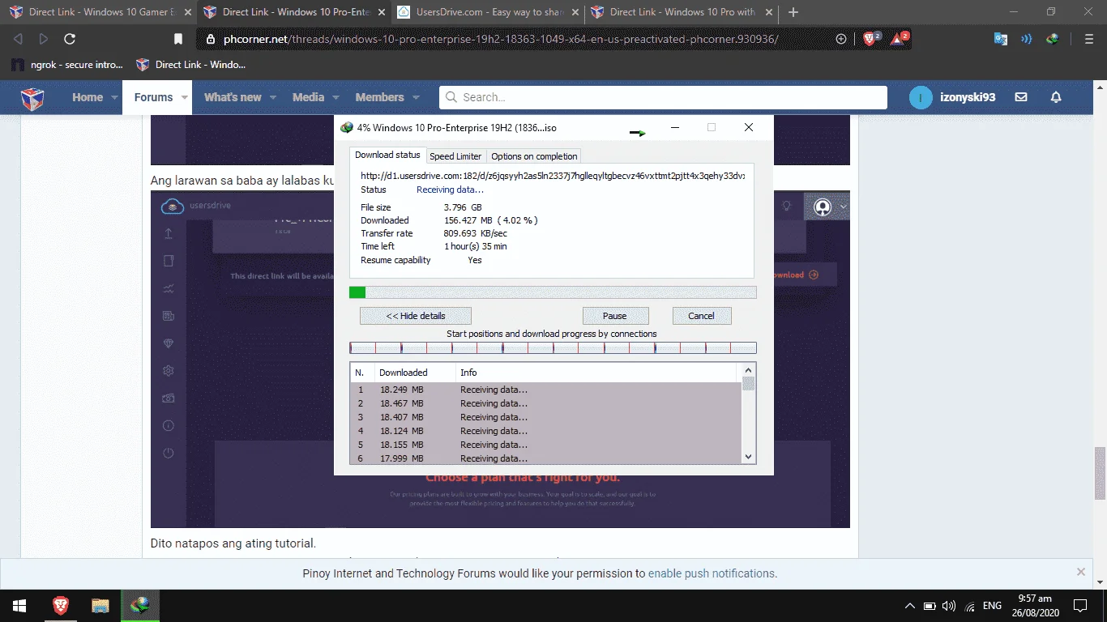Click camera icon in usersdrive sidebar
The height and width of the screenshot is (622, 1107).
click(x=169, y=398)
